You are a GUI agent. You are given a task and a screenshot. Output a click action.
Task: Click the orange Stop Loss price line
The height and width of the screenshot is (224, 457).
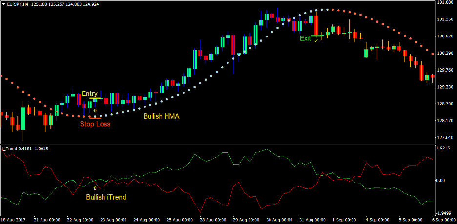pyautogui.click(x=95, y=118)
